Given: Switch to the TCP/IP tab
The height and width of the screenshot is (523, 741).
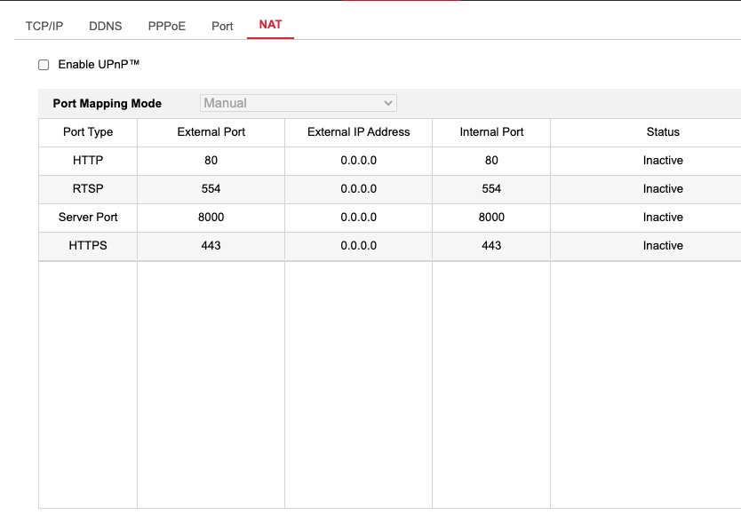Looking at the screenshot, I should point(44,26).
